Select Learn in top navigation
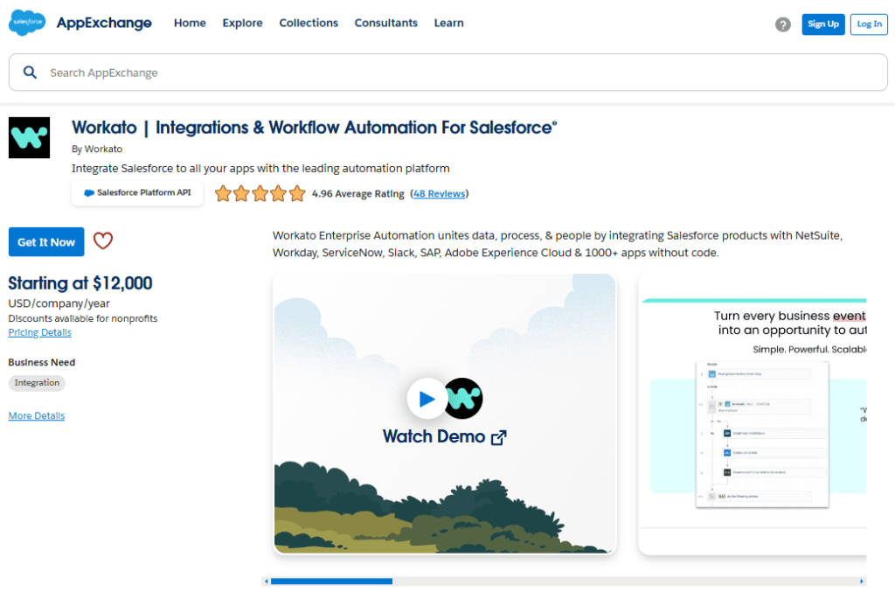 point(448,23)
